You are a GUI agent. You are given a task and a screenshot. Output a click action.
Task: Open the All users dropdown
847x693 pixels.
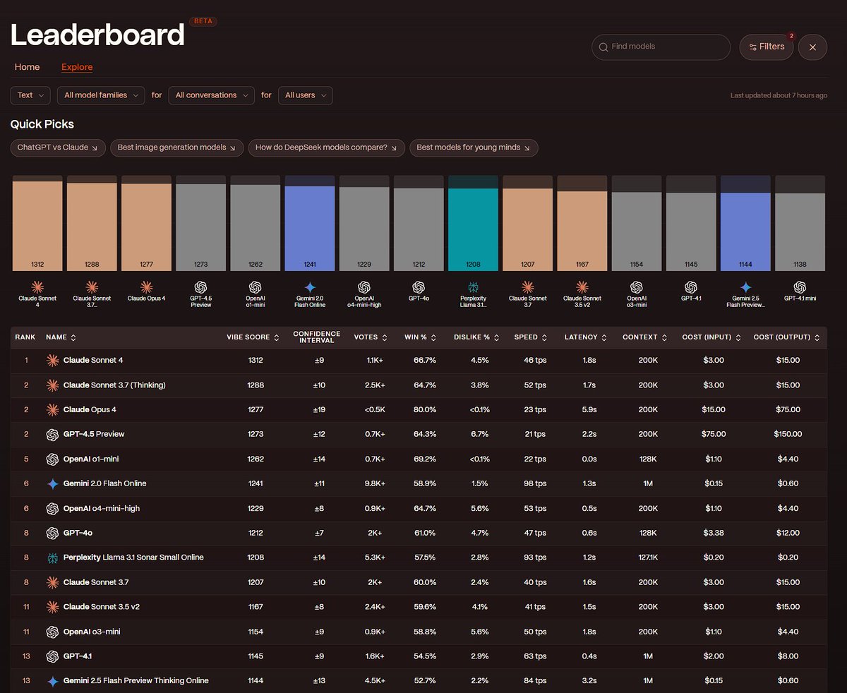[305, 95]
